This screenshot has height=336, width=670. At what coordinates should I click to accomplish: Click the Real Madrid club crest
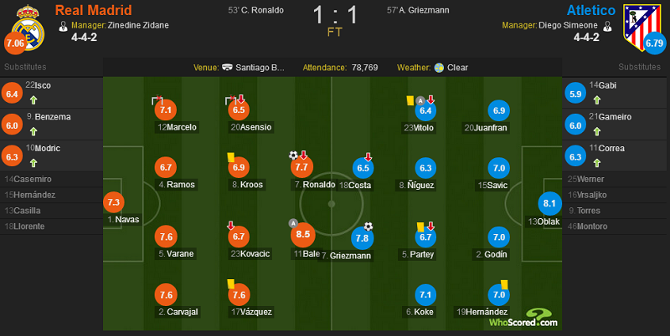[28, 28]
